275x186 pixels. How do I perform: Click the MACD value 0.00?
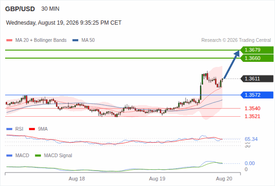(250, 163)
